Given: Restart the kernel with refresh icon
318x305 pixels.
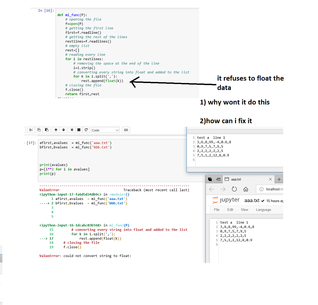Looking at the screenshot, I should [x=86, y=130].
